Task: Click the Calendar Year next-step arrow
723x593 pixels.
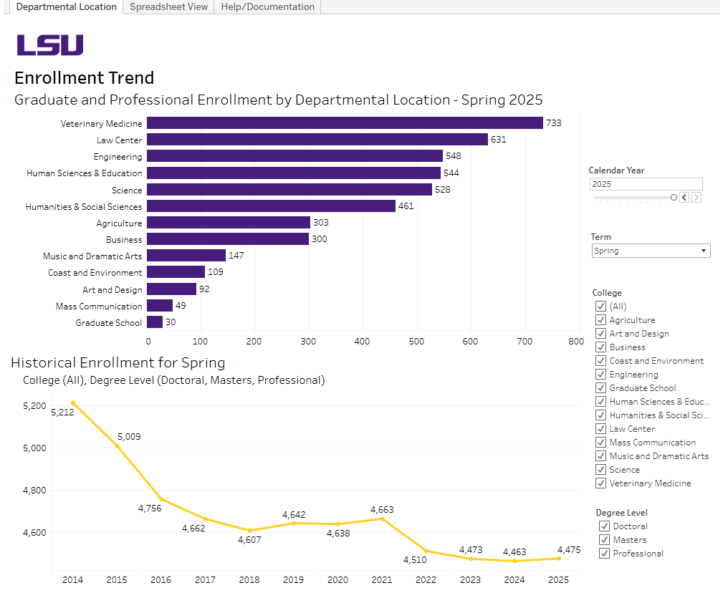Action: (x=696, y=197)
